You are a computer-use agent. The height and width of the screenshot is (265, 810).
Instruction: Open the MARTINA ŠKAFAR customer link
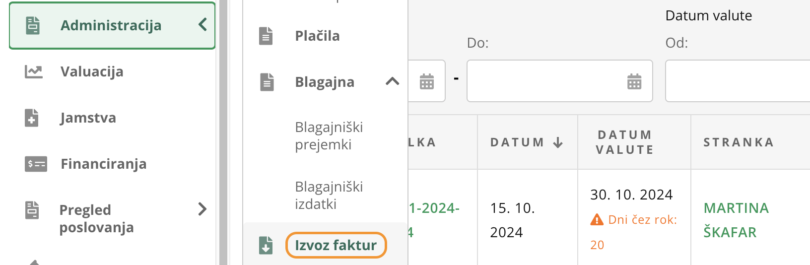click(x=737, y=220)
